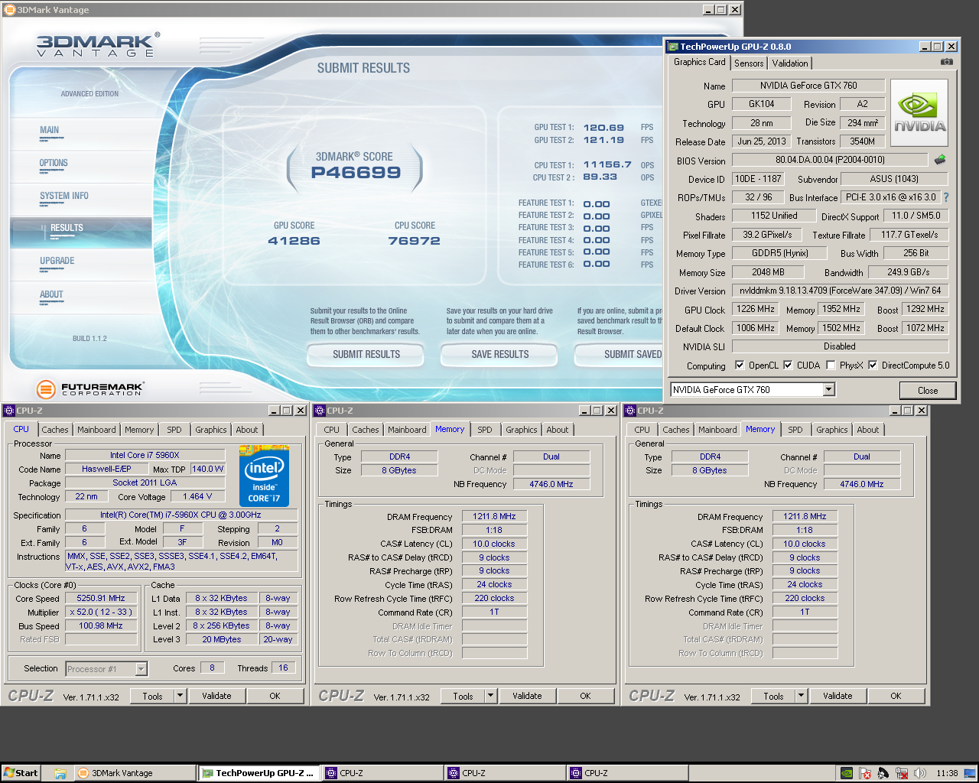
Task: Expand the Tools dropdown arrow in the middle CPU-Z window
Action: click(490, 696)
